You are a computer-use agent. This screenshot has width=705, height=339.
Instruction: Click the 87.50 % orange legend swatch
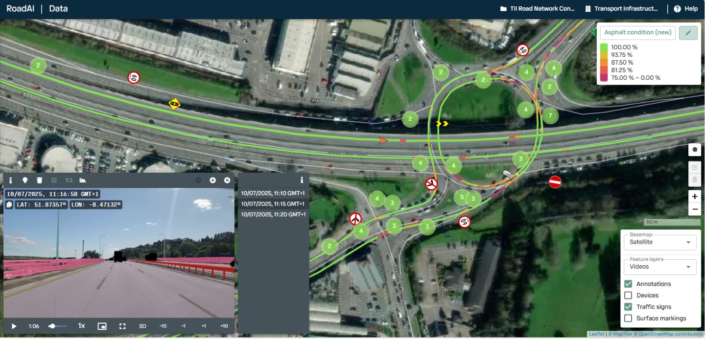click(605, 62)
